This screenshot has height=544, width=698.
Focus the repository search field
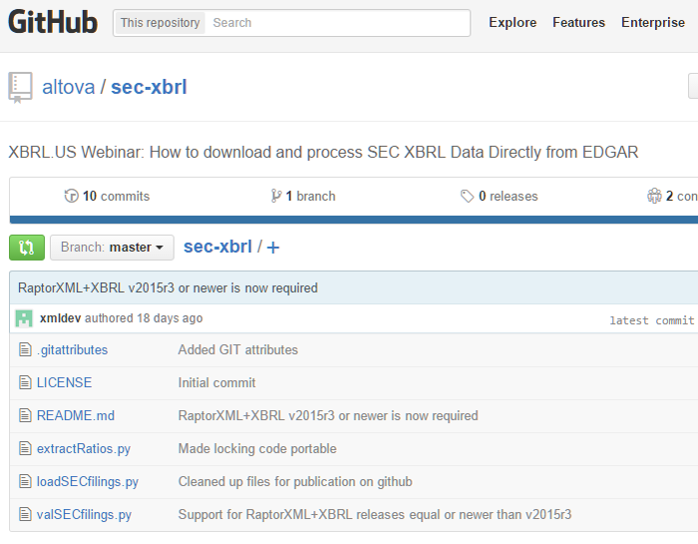336,23
